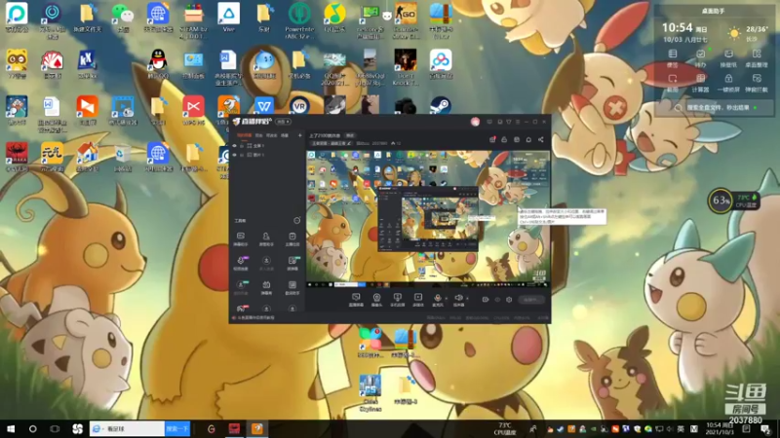780x438 pixels.
Task: Toggle eye visibility for 图片1 source
Action: [x=234, y=155]
